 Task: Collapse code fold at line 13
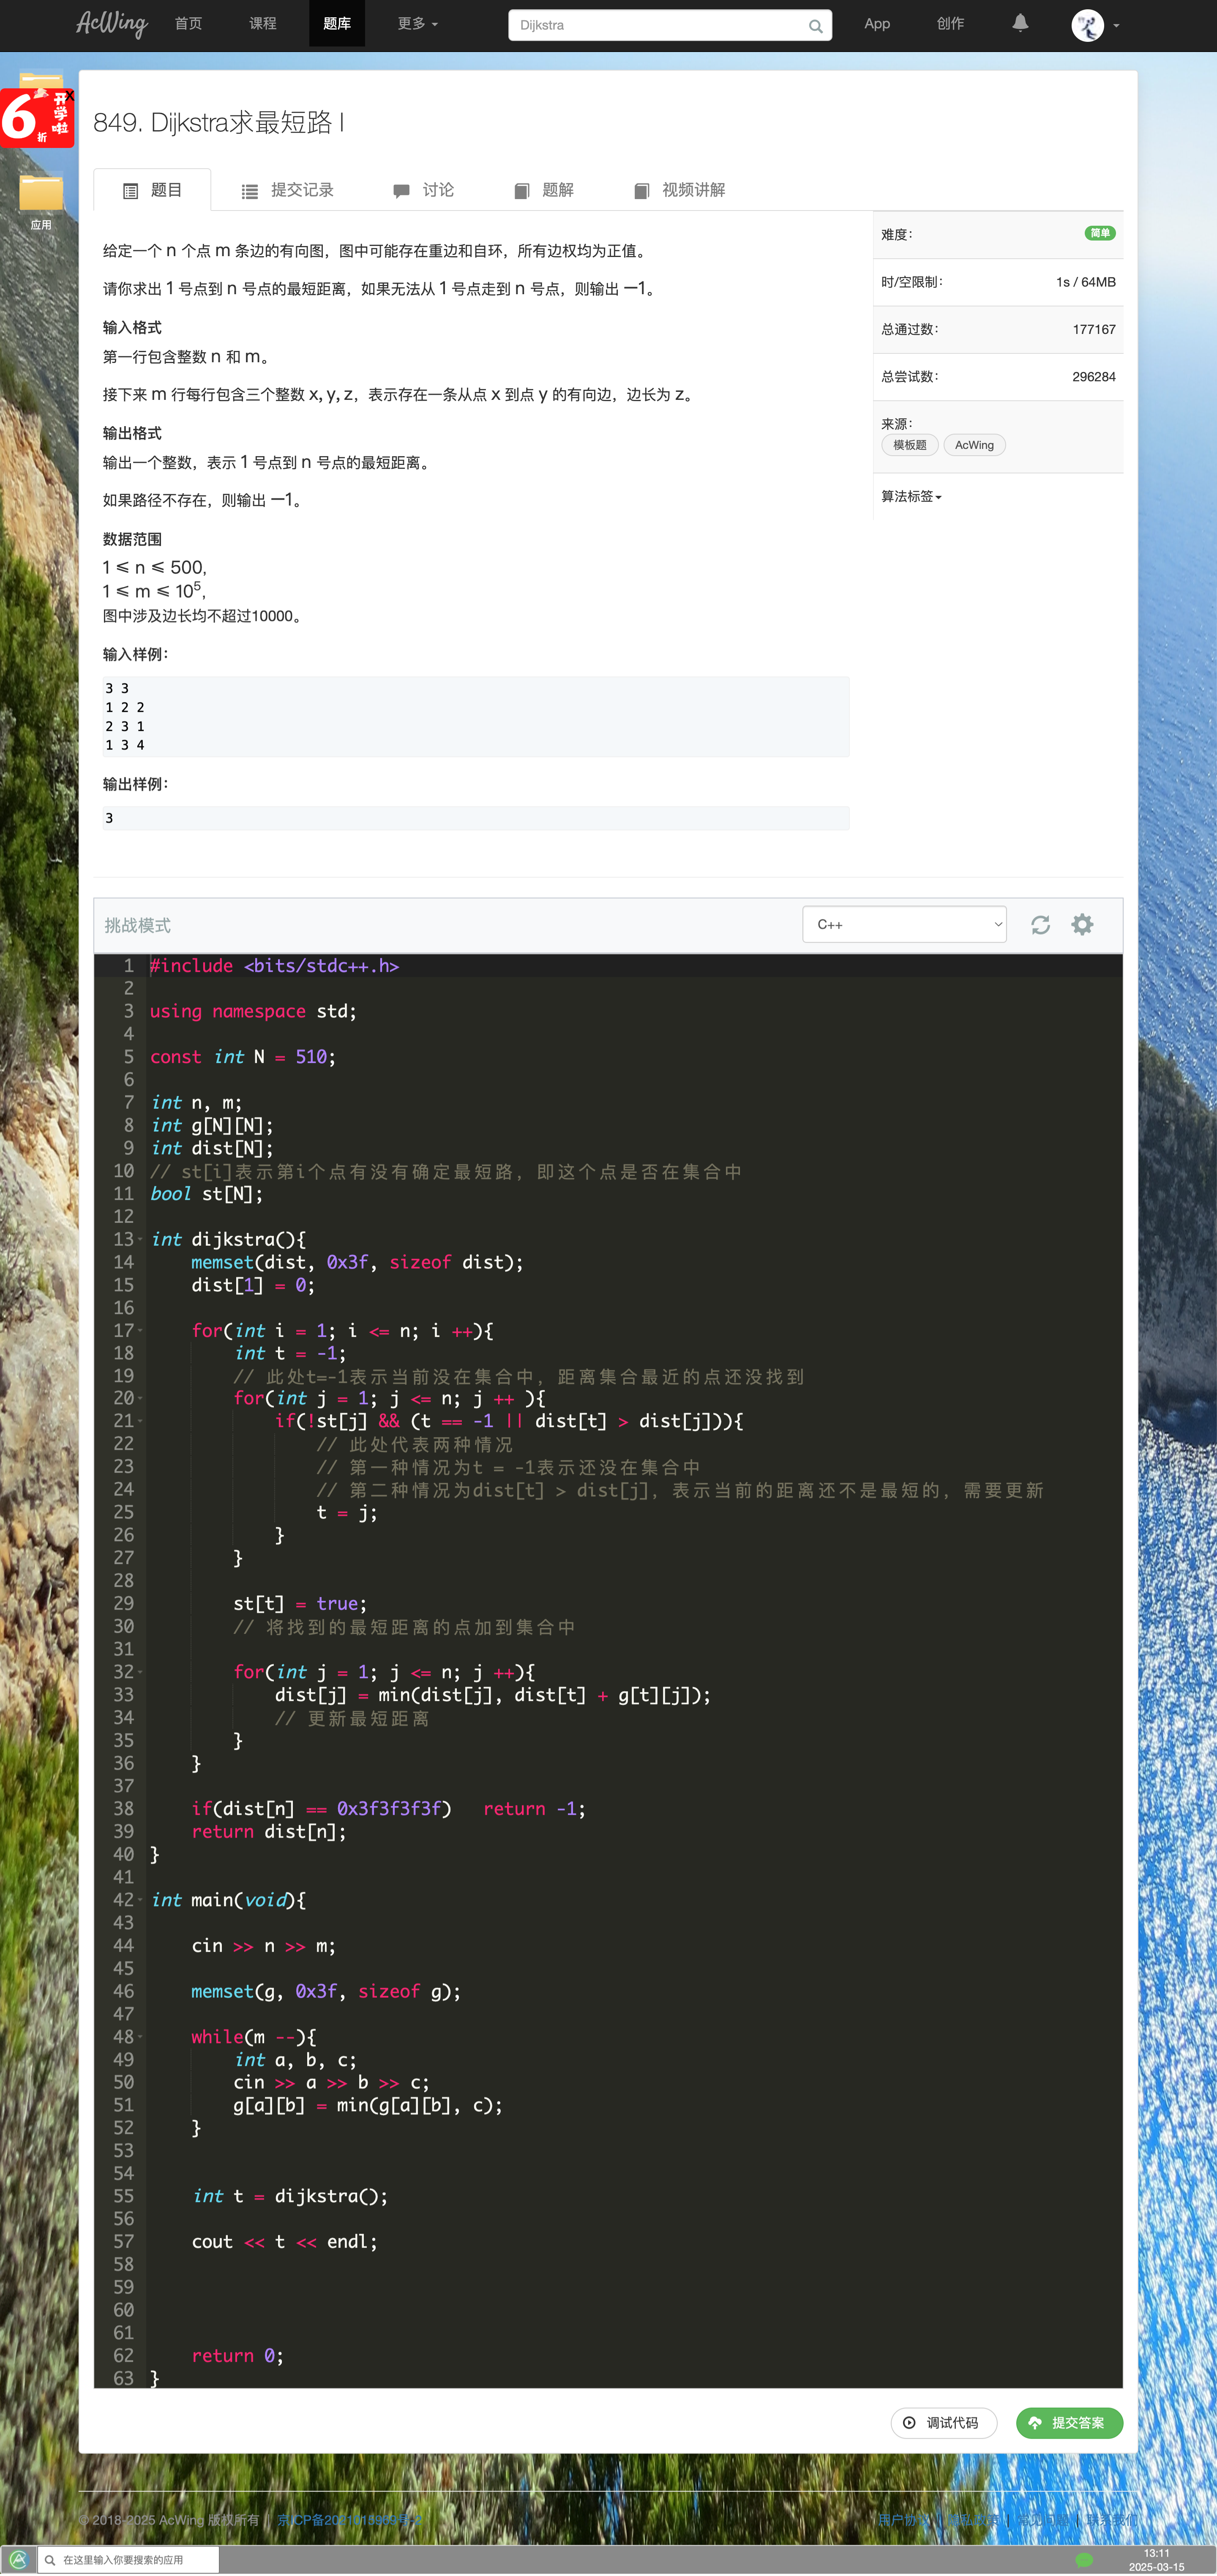pos(140,1240)
